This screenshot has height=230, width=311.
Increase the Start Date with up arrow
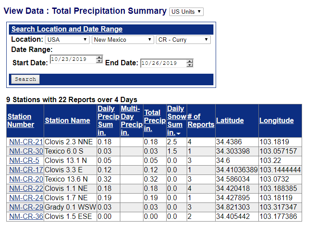99,57
